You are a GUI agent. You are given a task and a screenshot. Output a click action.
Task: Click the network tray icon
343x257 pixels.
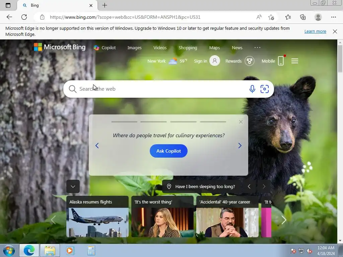coord(301,251)
